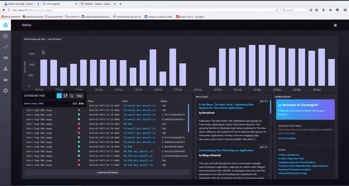
Task: Open Configure Kapacitor Event Handlers guide
Action: pyautogui.click(x=297, y=162)
